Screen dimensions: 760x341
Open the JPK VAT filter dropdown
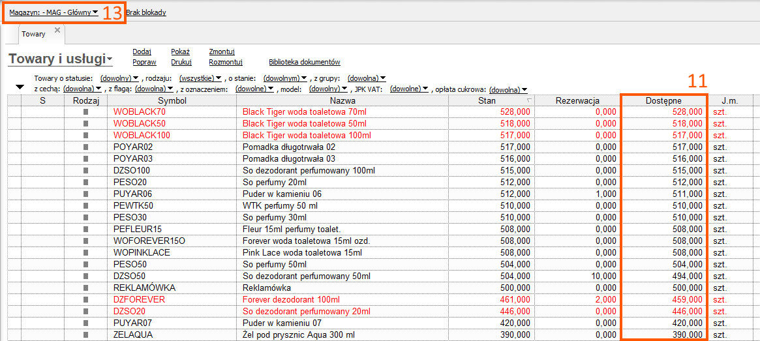[x=409, y=89]
